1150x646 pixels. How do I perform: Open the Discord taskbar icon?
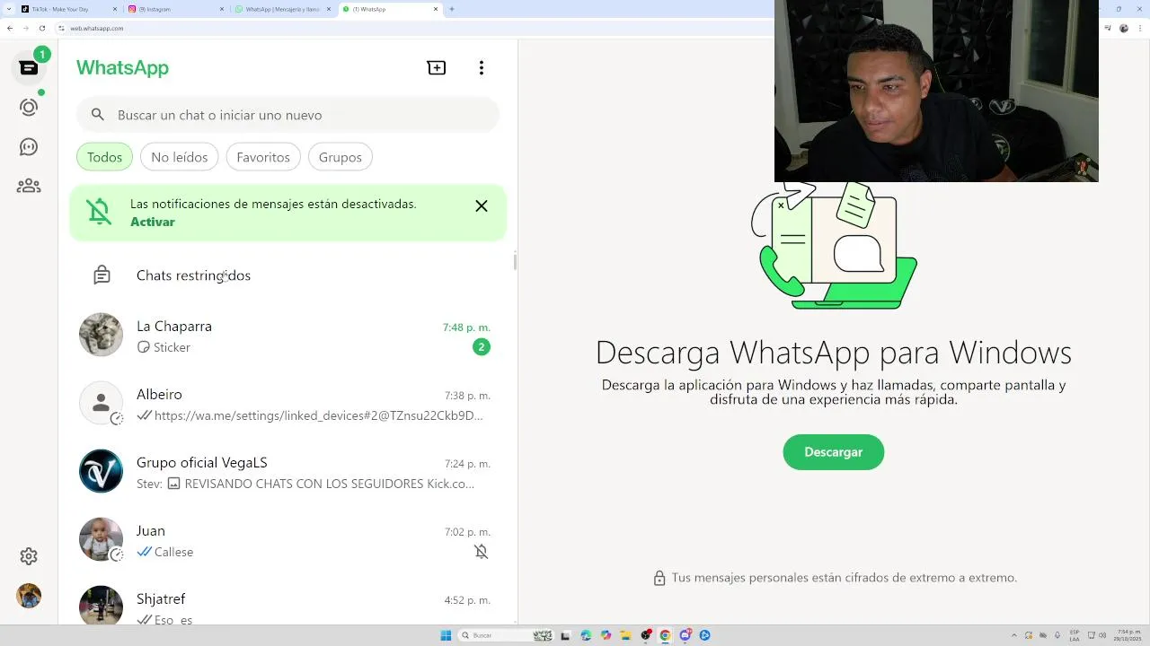coord(686,635)
